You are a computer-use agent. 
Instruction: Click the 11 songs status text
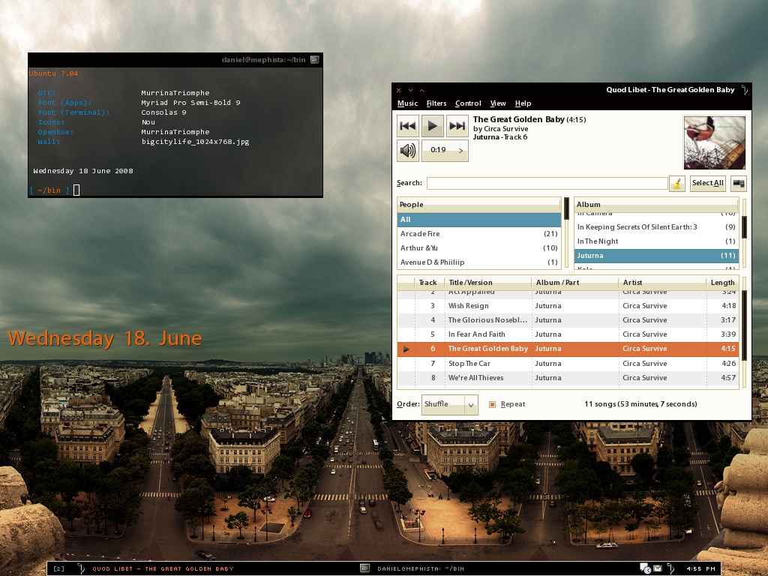[x=640, y=404]
